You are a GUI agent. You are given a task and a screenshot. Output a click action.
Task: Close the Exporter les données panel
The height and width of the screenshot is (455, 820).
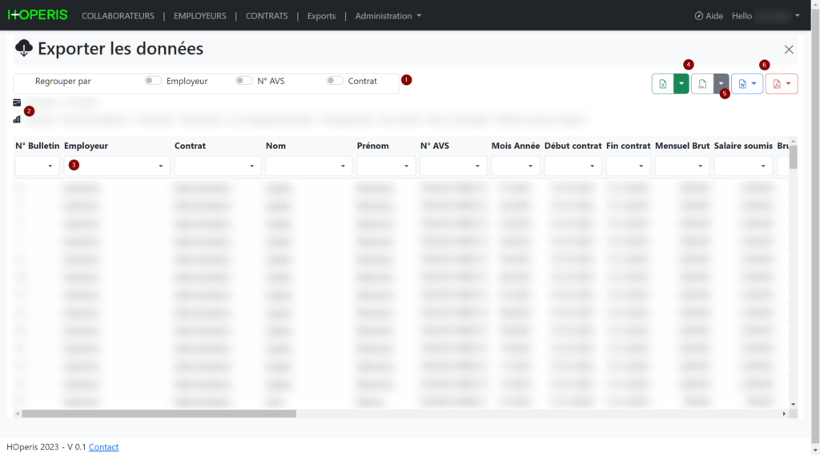[x=789, y=50]
